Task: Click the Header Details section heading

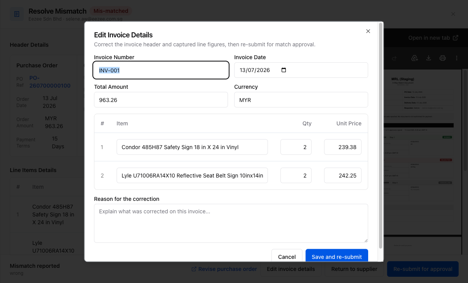Action: click(x=29, y=45)
